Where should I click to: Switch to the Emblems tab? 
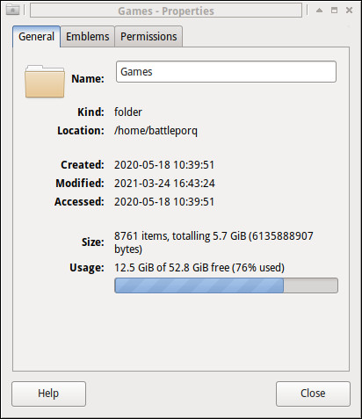point(87,37)
